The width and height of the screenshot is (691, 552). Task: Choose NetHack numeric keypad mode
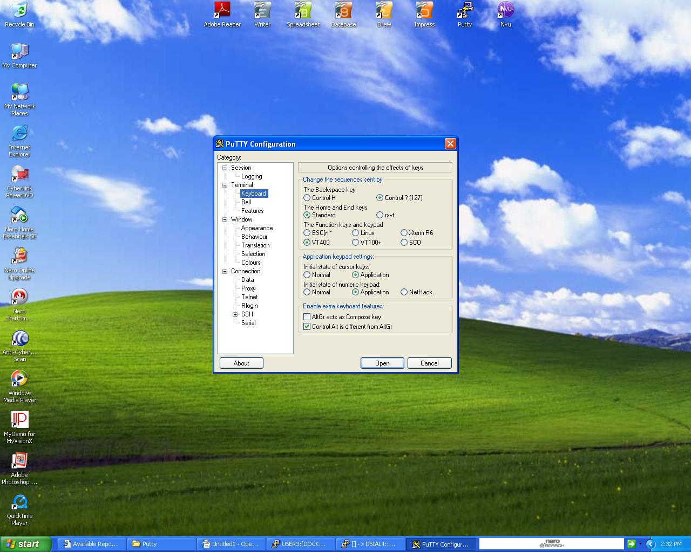[417, 292]
